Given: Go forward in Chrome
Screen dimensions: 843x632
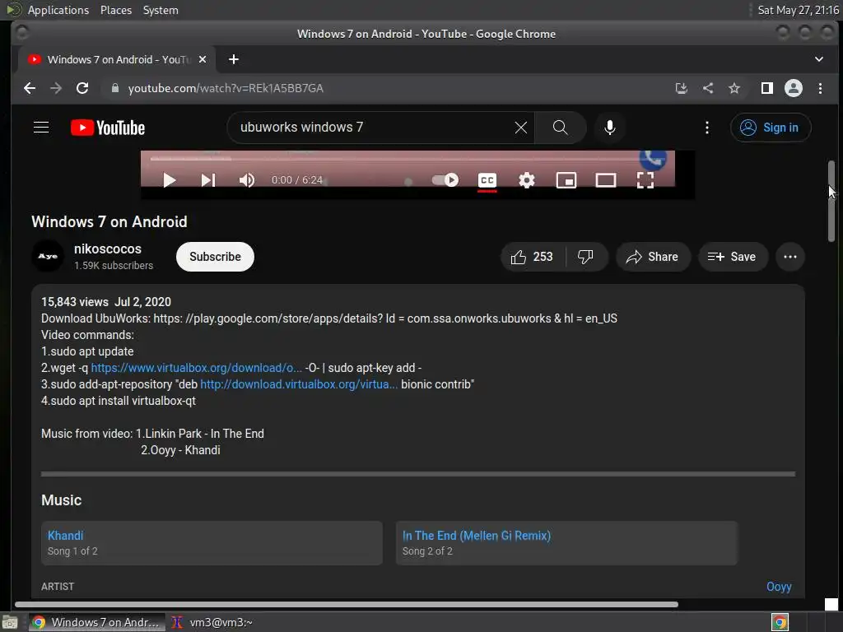Looking at the screenshot, I should [56, 88].
